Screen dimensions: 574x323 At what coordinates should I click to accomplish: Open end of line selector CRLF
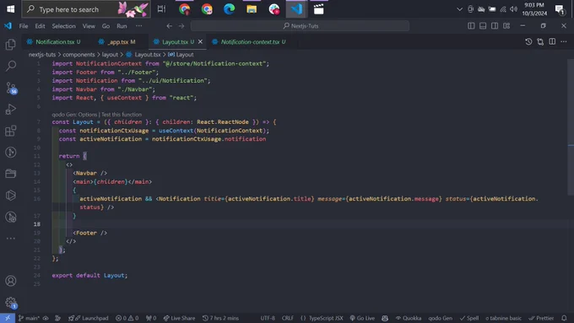click(x=287, y=318)
